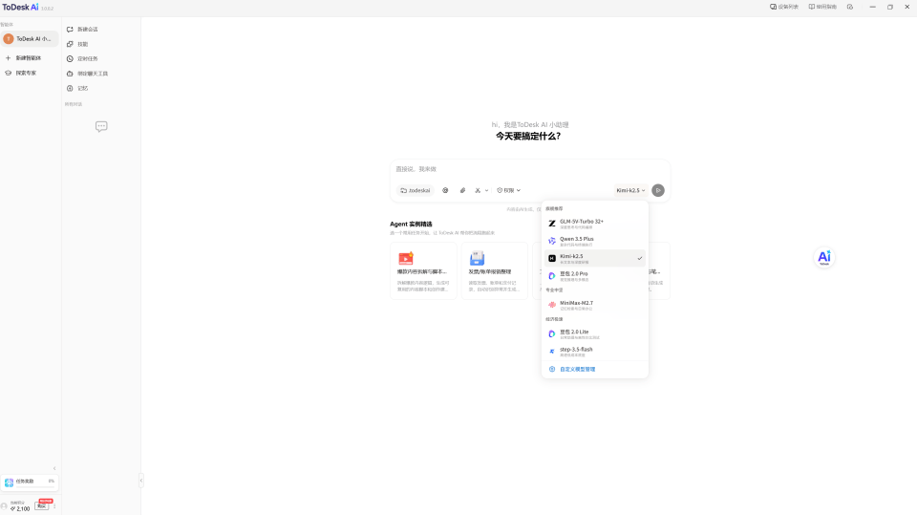
Task: Click the checkmark beside Kimi-k2.5
Action: (640, 258)
